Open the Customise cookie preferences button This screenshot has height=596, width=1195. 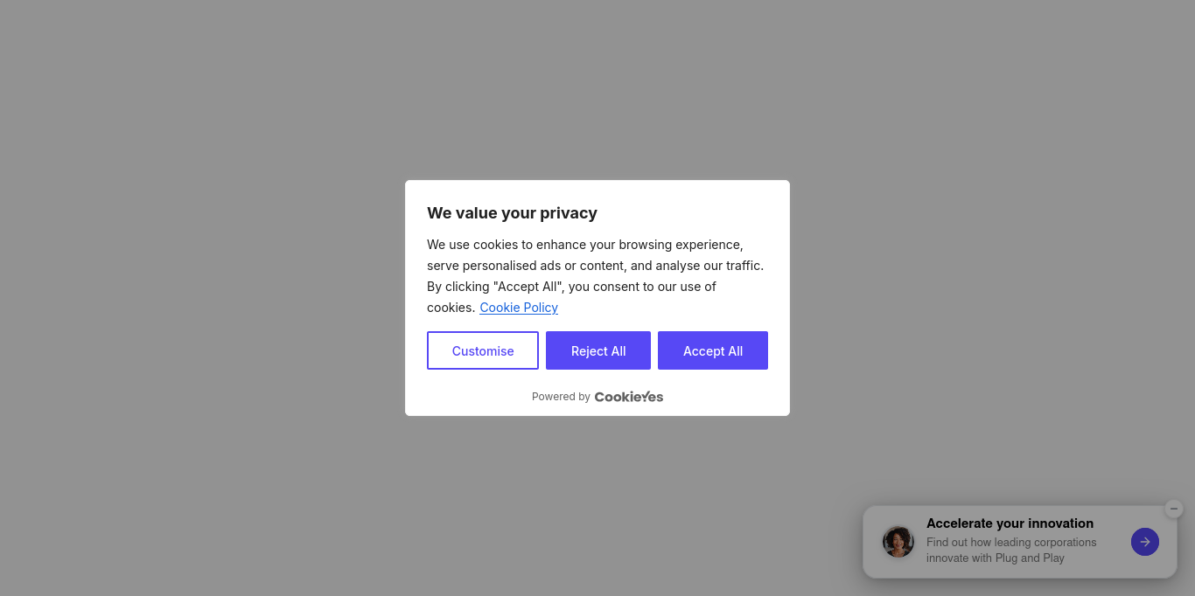coord(483,350)
